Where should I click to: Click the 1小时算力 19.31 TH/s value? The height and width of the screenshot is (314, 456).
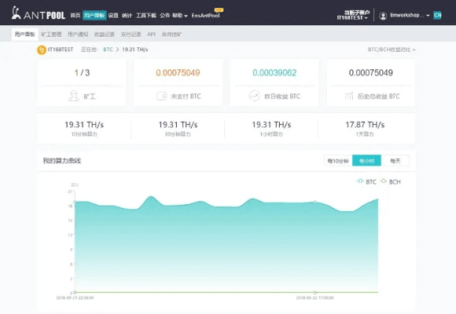[271, 125]
